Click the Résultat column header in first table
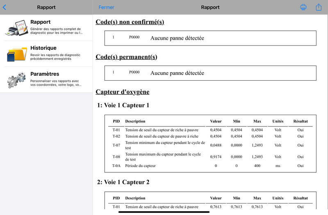 click(x=301, y=121)
